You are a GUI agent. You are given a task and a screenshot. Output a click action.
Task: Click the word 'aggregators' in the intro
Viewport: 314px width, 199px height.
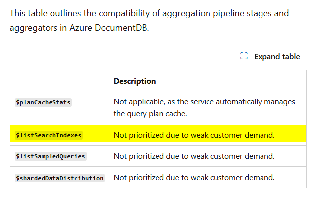(34, 28)
